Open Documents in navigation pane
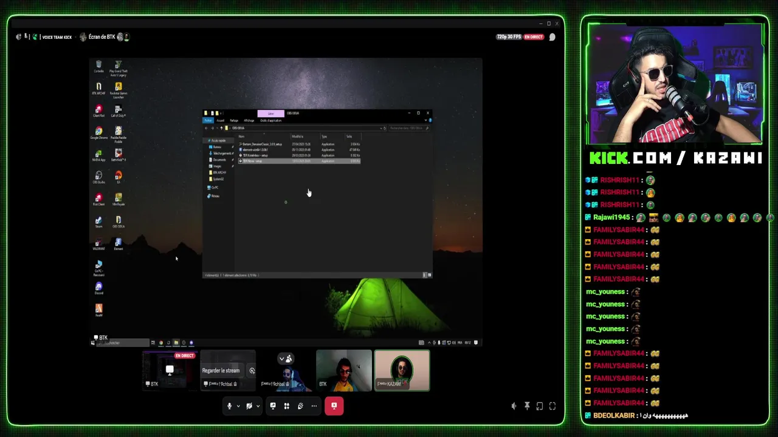 pyautogui.click(x=219, y=160)
